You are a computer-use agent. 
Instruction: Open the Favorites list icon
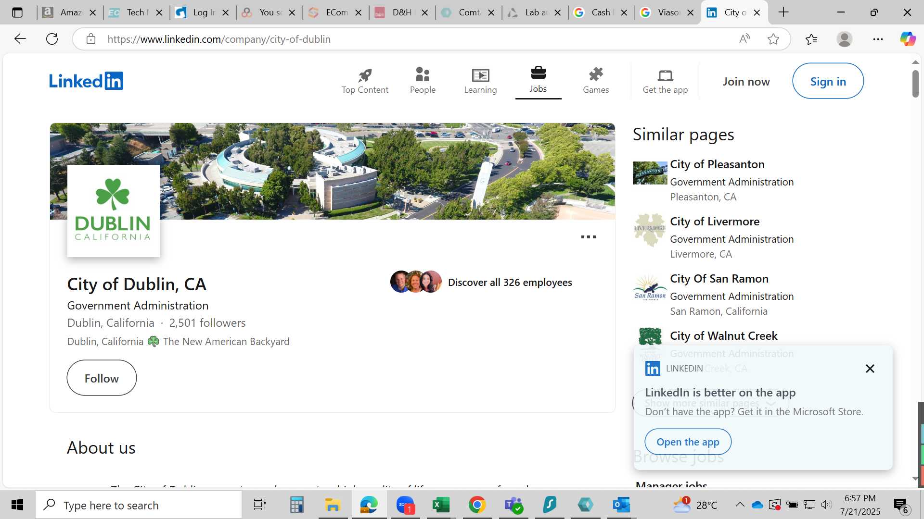811,39
